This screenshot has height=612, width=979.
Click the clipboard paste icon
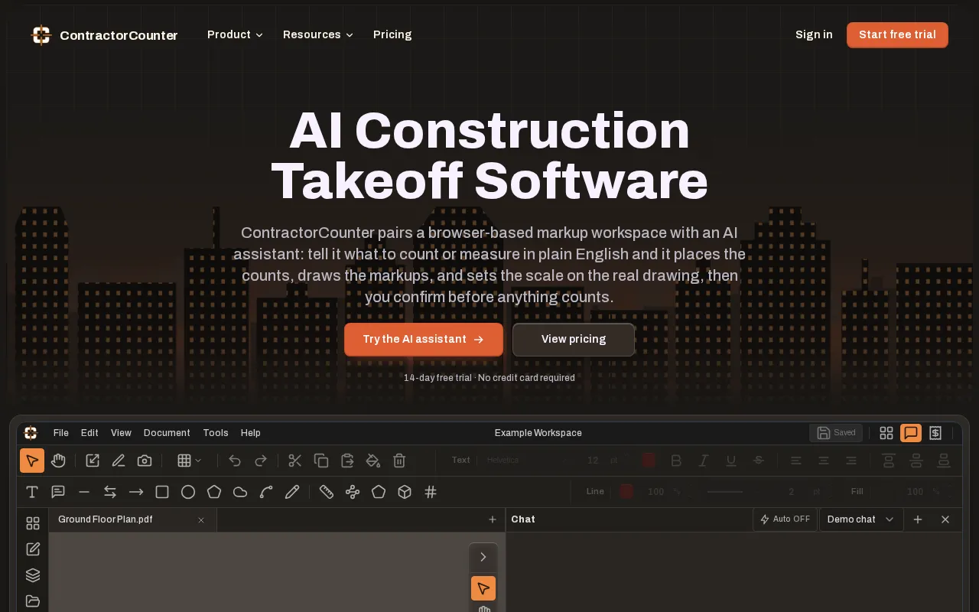pos(347,461)
